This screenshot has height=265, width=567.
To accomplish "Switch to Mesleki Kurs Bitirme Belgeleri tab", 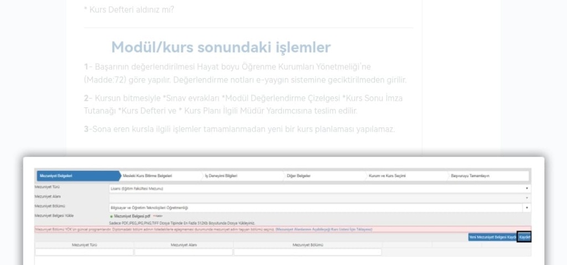I will [x=147, y=176].
